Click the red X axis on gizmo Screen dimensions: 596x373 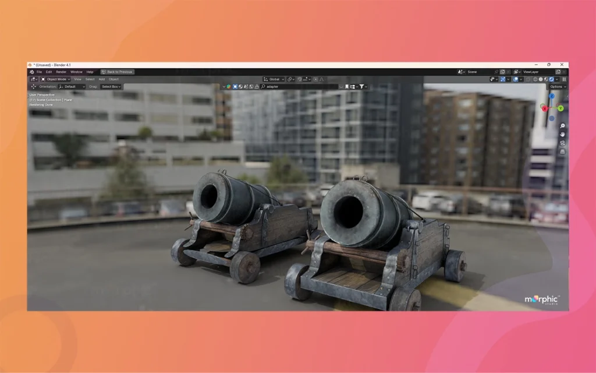[544, 108]
